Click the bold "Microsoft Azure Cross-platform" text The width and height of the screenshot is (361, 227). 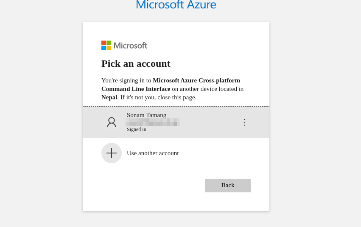pos(196,80)
